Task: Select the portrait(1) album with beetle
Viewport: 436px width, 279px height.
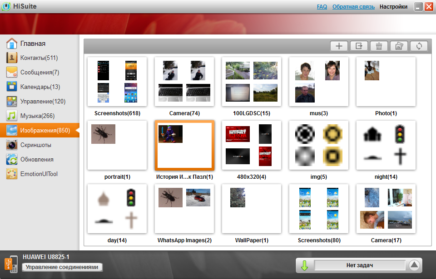Action: click(x=117, y=145)
